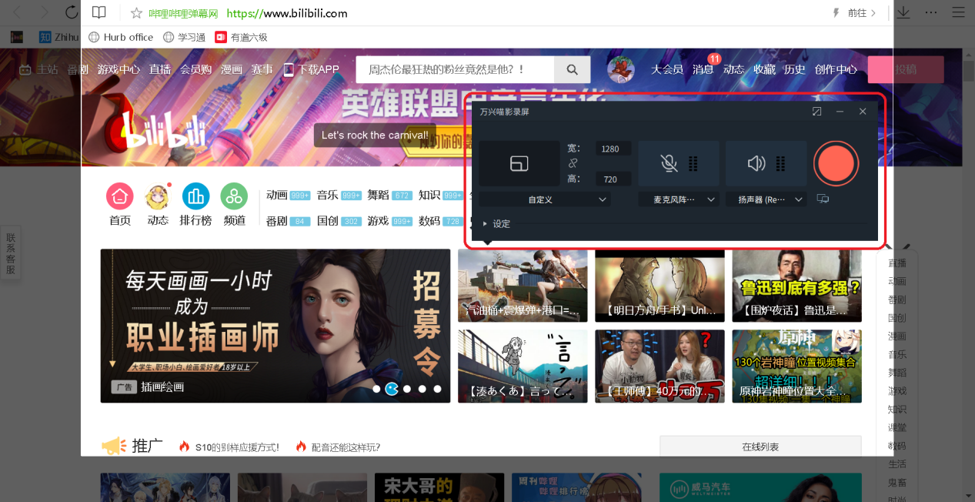Open the 排行榜 ranking icon on bilibili

(x=195, y=198)
